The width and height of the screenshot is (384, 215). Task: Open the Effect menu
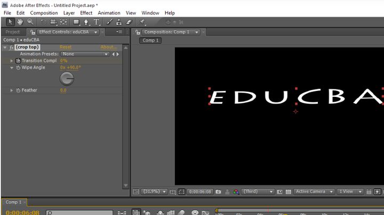(86, 13)
